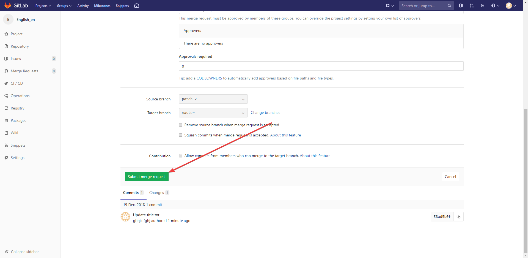Switch to the Commits tab

pos(133,193)
